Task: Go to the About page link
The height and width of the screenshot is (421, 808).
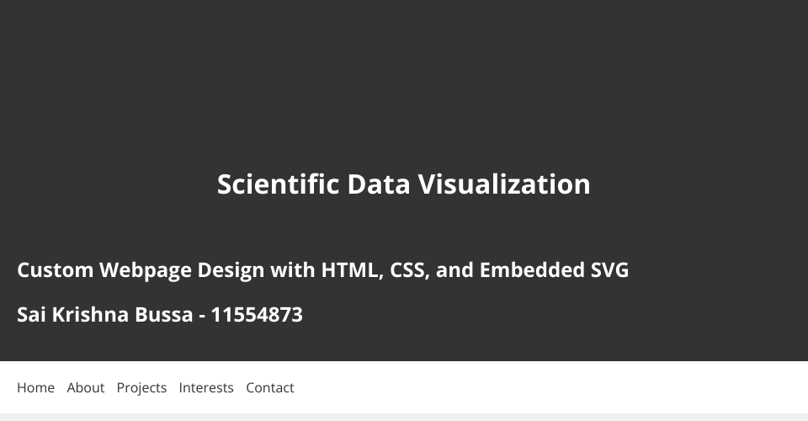Action: pyautogui.click(x=86, y=387)
